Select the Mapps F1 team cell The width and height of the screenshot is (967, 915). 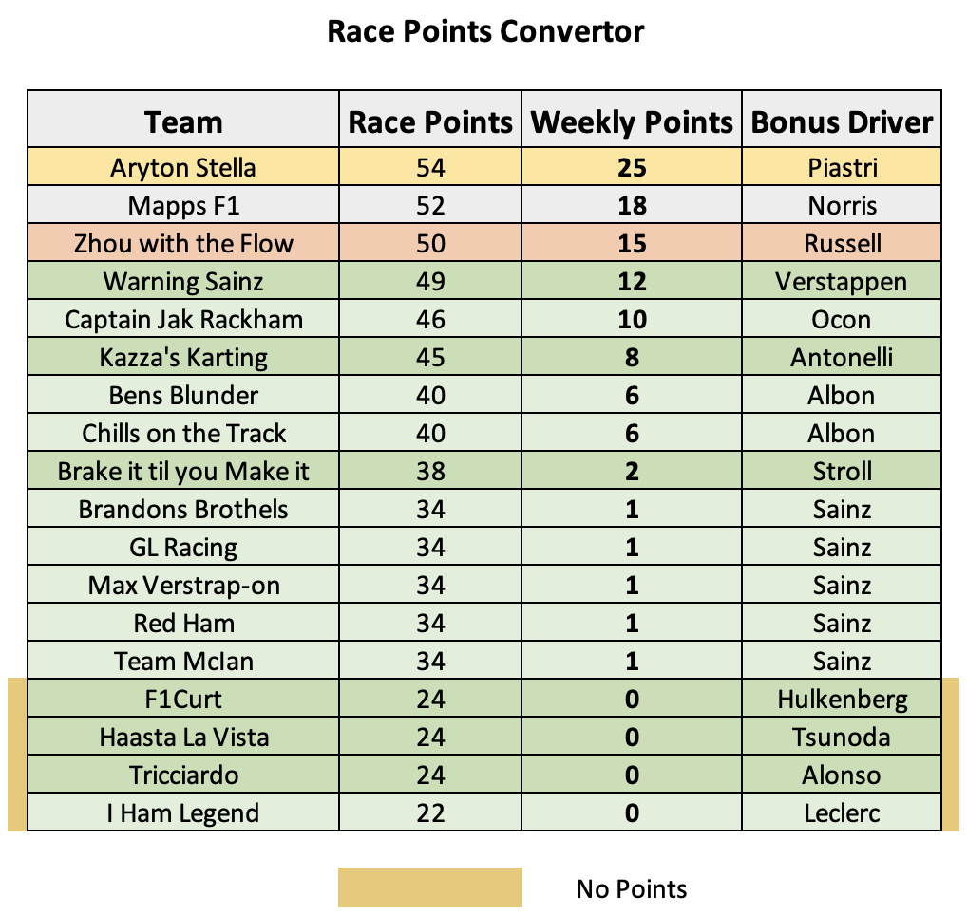183,205
